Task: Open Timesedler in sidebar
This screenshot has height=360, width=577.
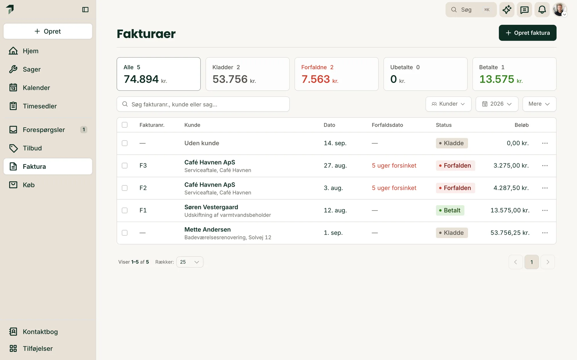Action: point(48,106)
